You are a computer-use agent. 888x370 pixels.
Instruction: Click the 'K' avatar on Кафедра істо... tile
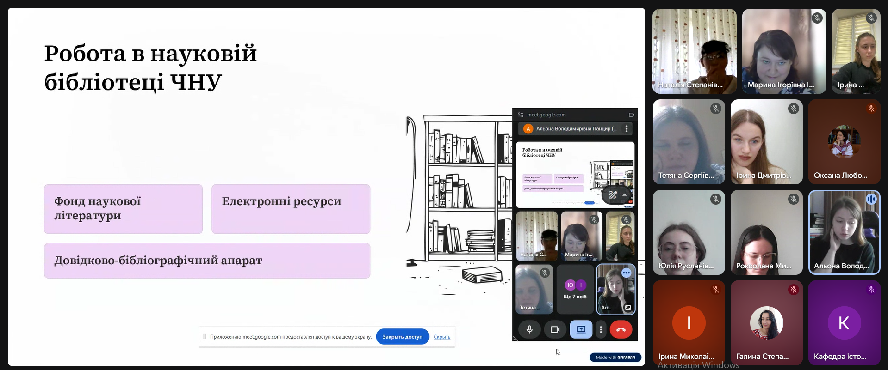pos(844,323)
